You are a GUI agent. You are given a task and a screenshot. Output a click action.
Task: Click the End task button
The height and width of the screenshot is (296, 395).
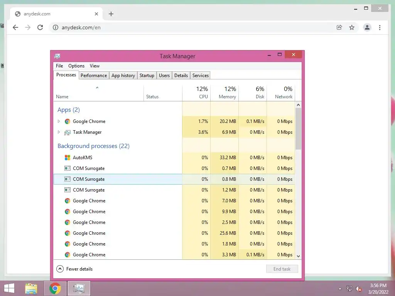tap(282, 269)
